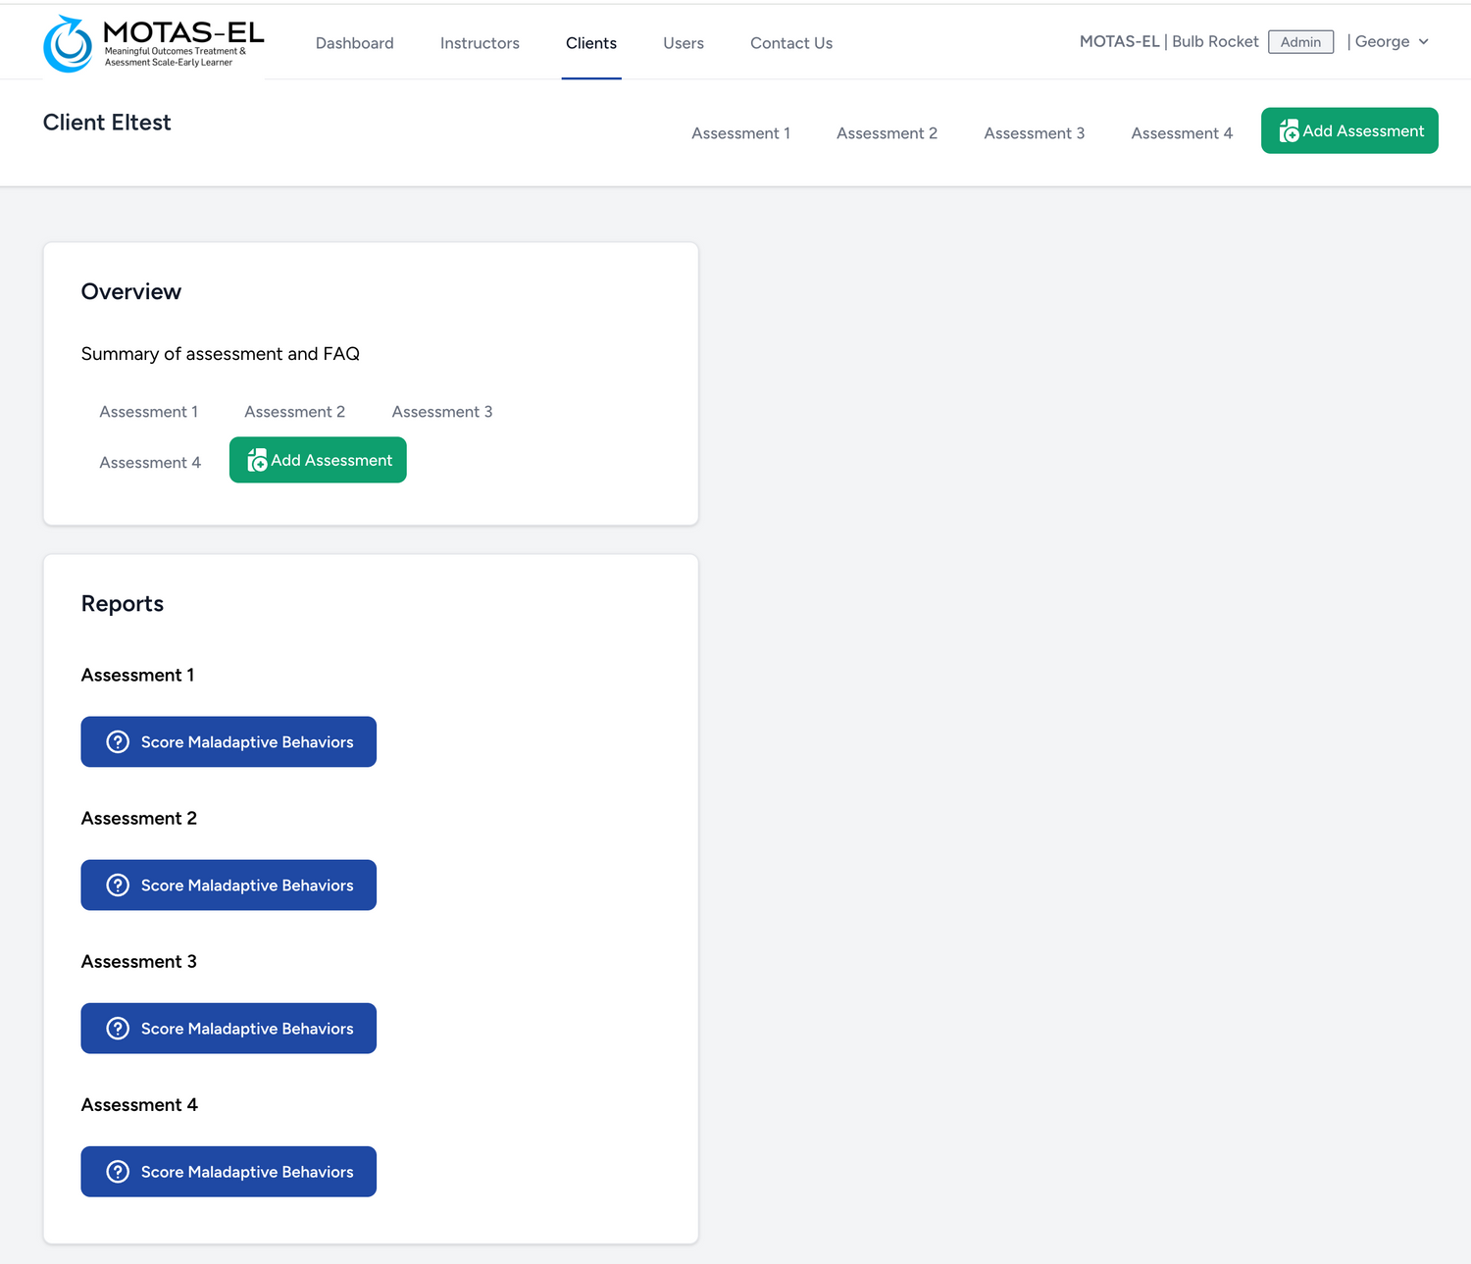This screenshot has width=1471, height=1264.
Task: Click the plus icon in header Add Assessment
Action: [x=1289, y=131]
